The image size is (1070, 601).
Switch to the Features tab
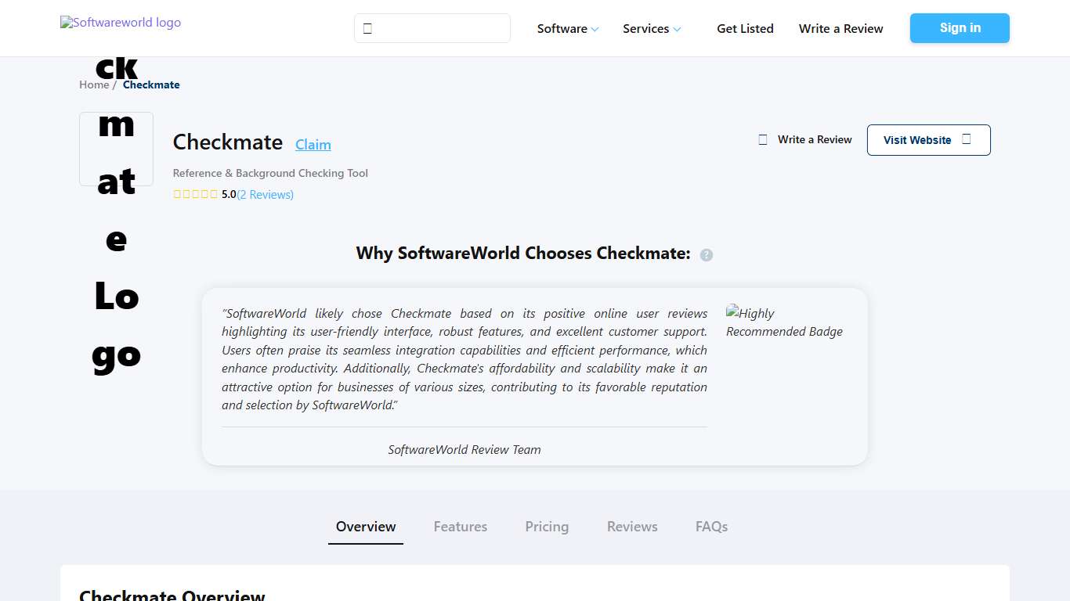[460, 527]
